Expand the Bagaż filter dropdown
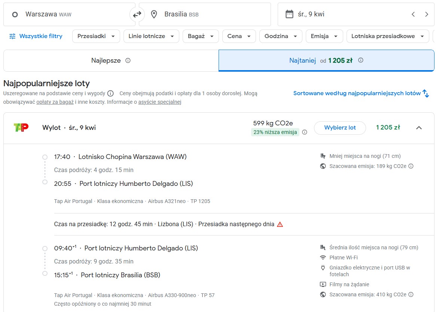 [201, 36]
